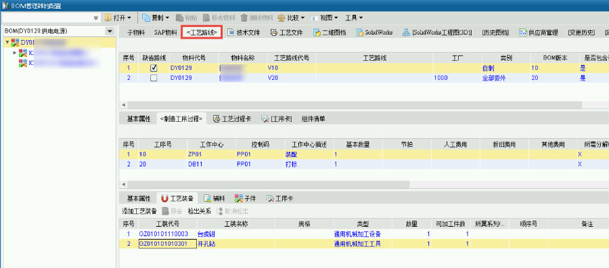The width and height of the screenshot is (609, 268).
Task: Select the <工艺路线> tab
Action: (202, 32)
